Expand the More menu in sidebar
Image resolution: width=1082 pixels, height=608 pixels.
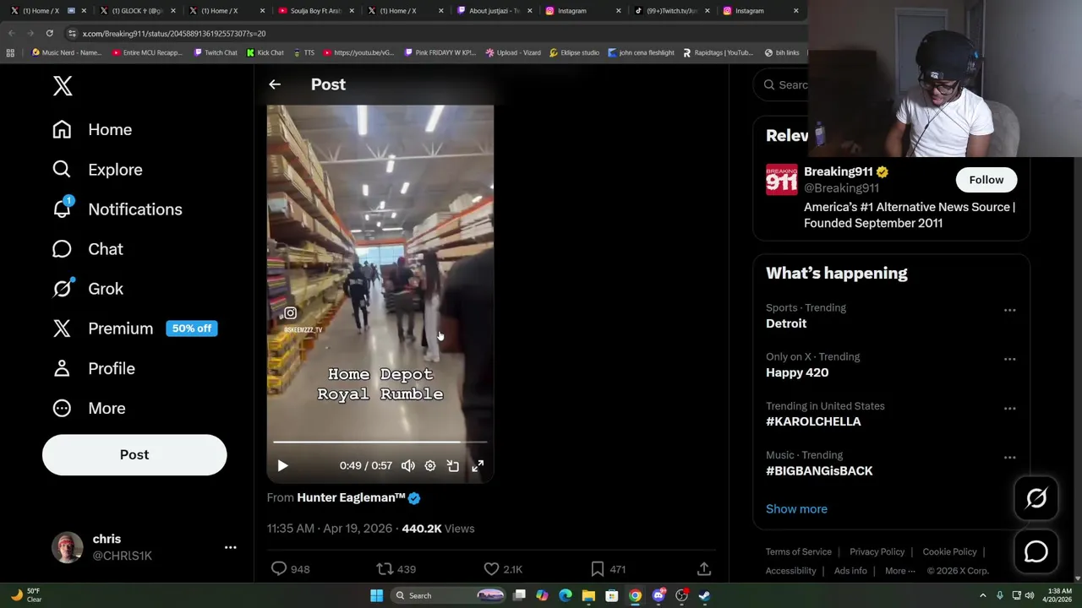click(x=90, y=408)
